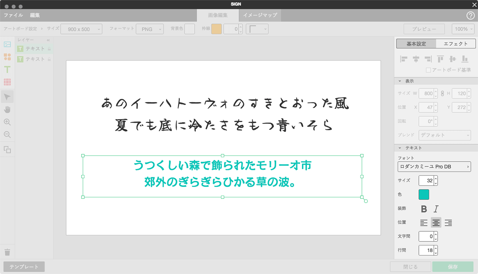Open the ロダンカミーユ Pro DB font dropdown
This screenshot has height=274, width=478.
pos(435,166)
